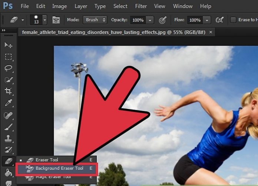
Task: Close the open document tab
Action: (x=211, y=32)
